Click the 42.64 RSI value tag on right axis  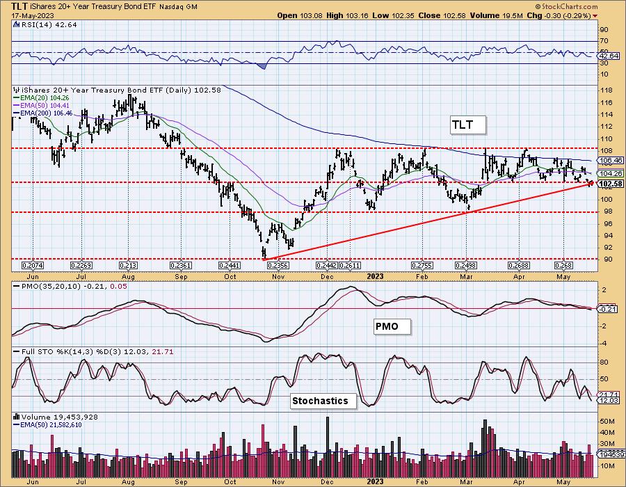609,56
